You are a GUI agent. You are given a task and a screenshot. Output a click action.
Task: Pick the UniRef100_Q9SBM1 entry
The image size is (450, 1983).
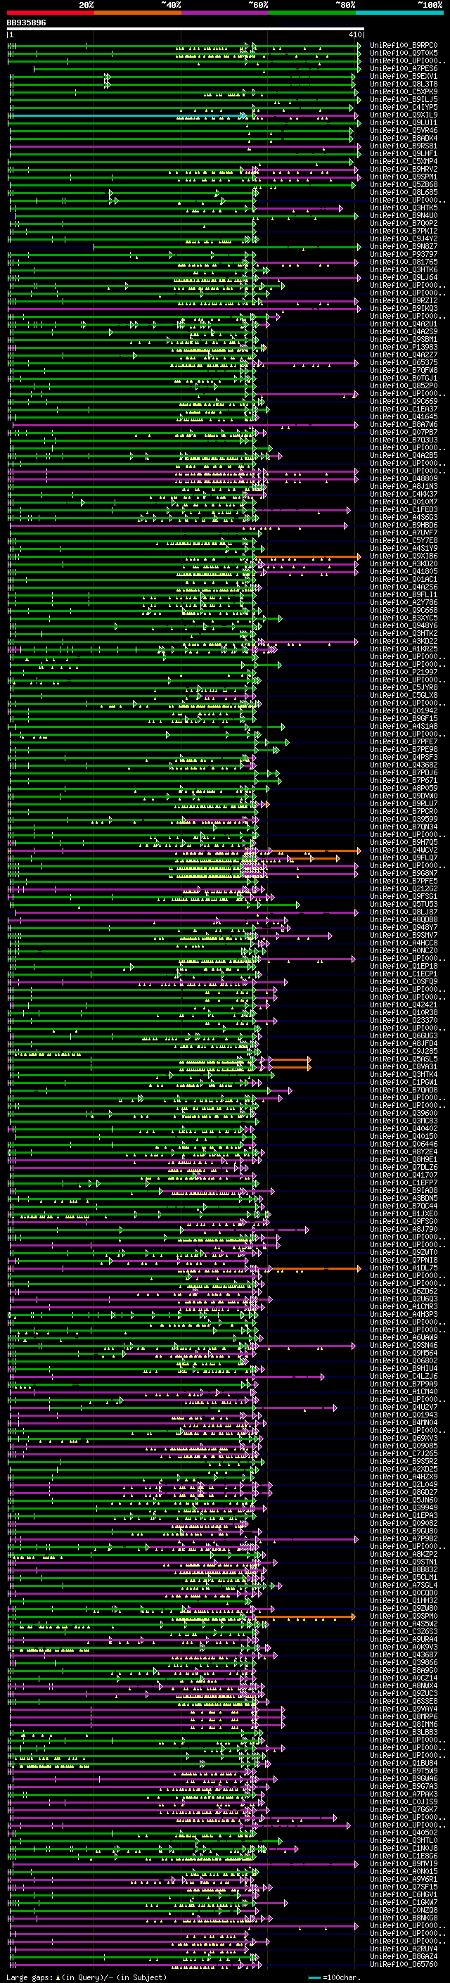pyautogui.click(x=403, y=339)
